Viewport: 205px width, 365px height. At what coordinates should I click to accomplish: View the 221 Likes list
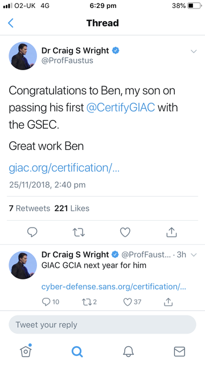72,208
